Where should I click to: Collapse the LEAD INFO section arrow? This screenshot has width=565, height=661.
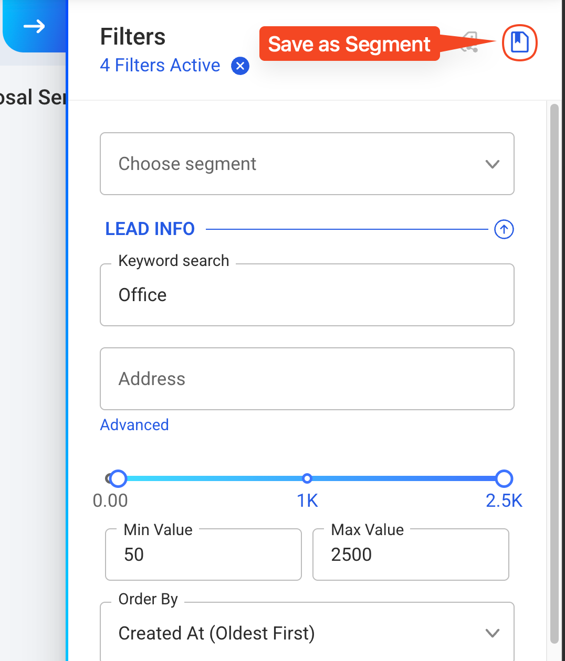point(504,229)
